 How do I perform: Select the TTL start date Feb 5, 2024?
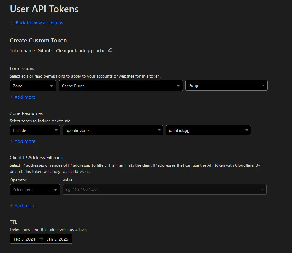tap(25, 239)
